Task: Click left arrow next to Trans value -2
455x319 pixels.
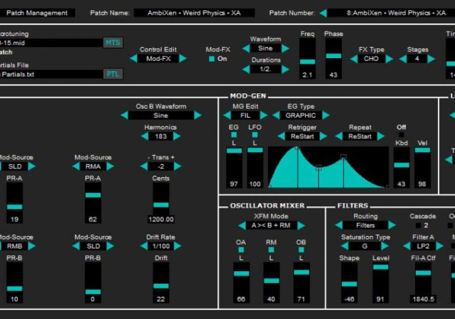Action: [x=144, y=166]
